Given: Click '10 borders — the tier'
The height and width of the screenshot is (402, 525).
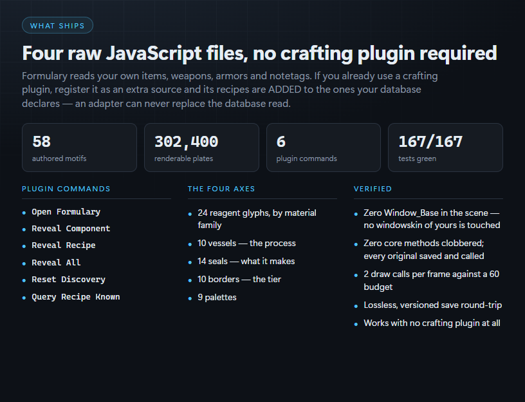Looking at the screenshot, I should (x=239, y=280).
